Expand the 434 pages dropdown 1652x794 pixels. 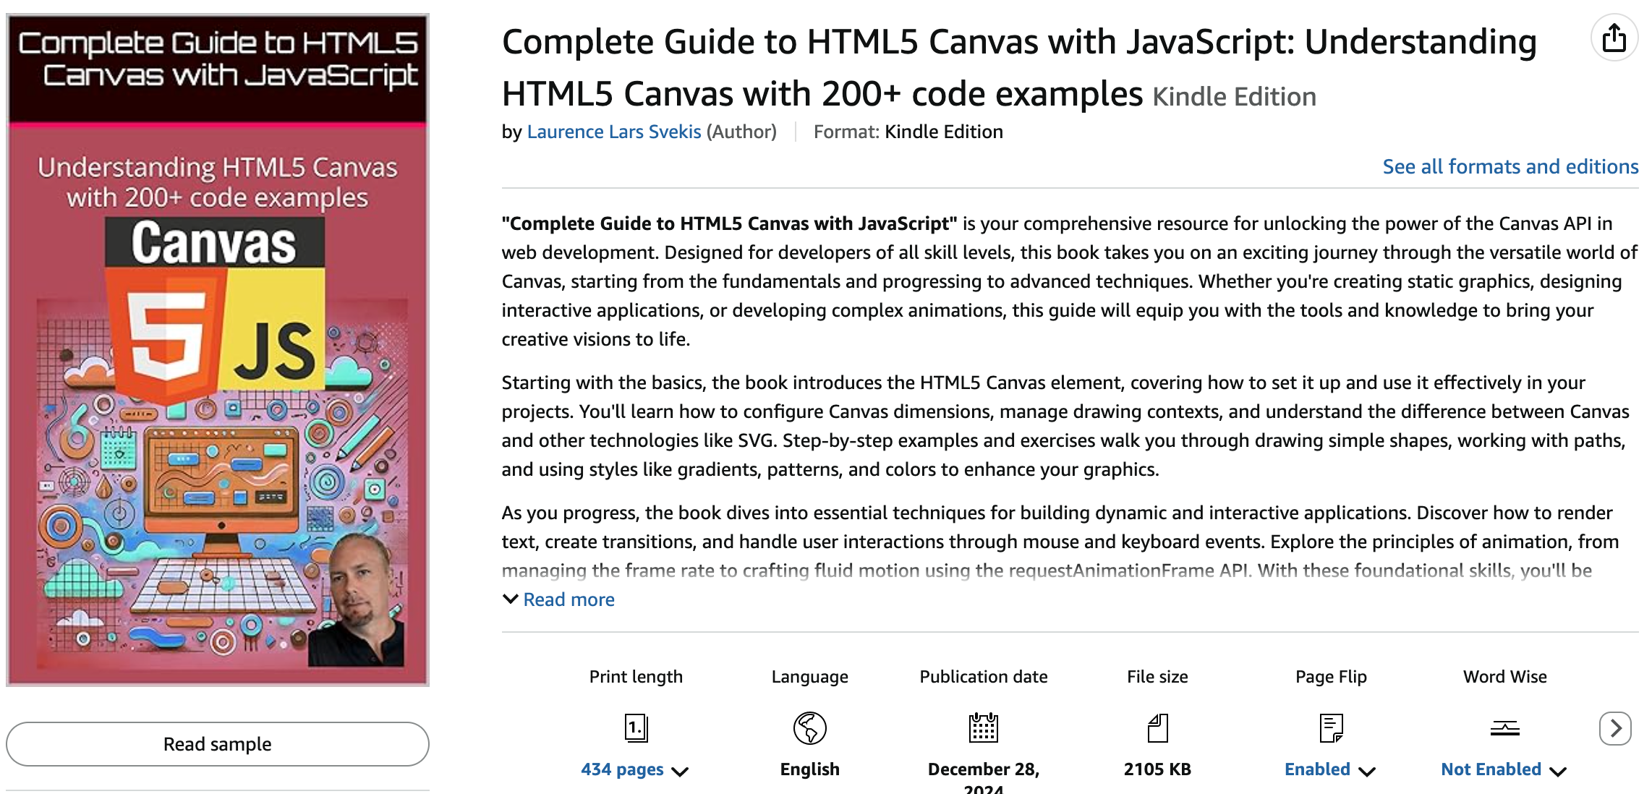pyautogui.click(x=634, y=770)
